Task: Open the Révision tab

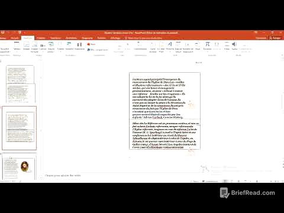Action: (101, 38)
